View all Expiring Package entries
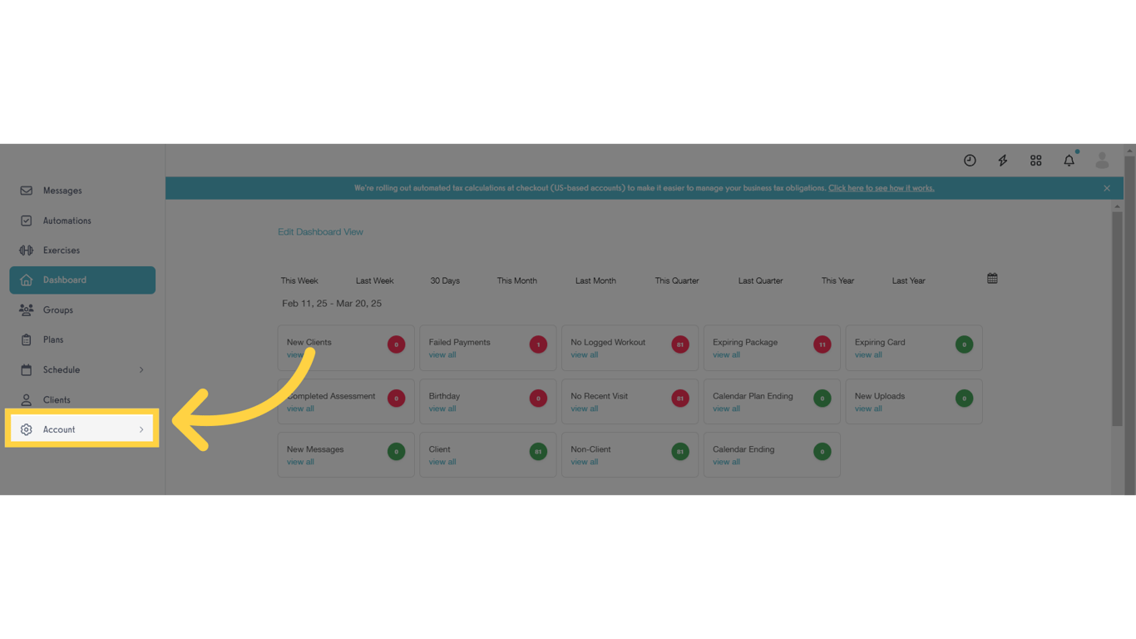The width and height of the screenshot is (1136, 639). (x=726, y=355)
